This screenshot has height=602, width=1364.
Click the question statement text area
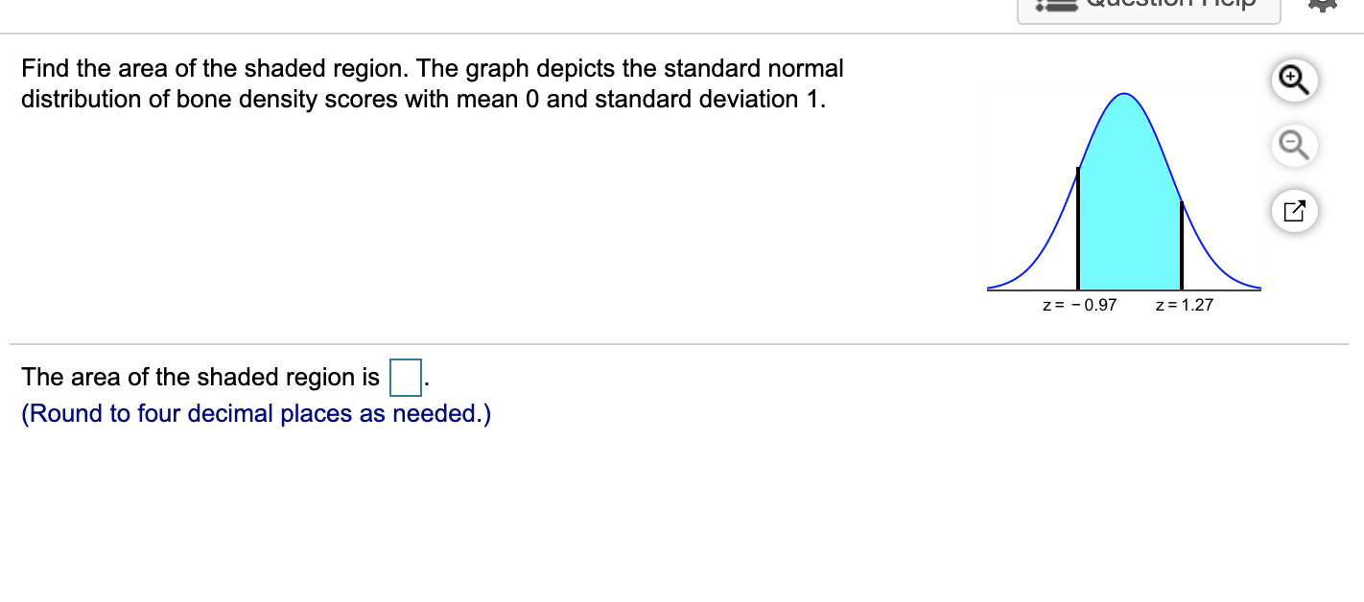[x=432, y=83]
